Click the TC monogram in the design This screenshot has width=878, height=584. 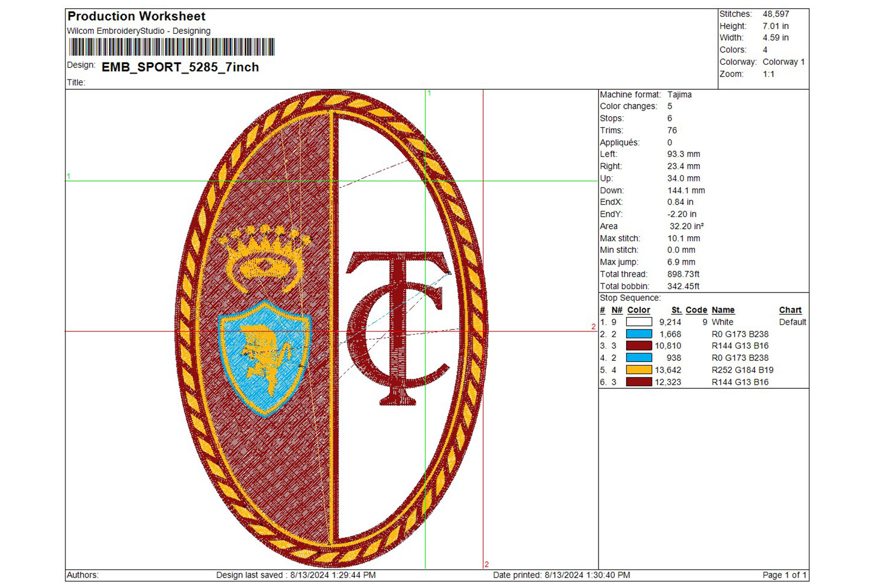pos(399,327)
